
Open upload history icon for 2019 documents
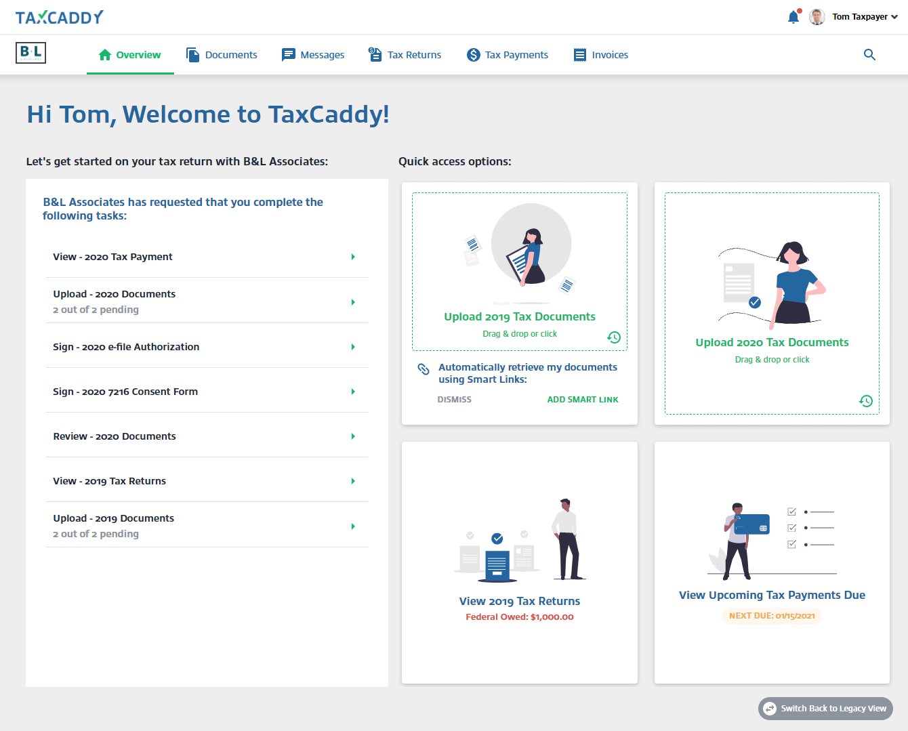point(614,337)
